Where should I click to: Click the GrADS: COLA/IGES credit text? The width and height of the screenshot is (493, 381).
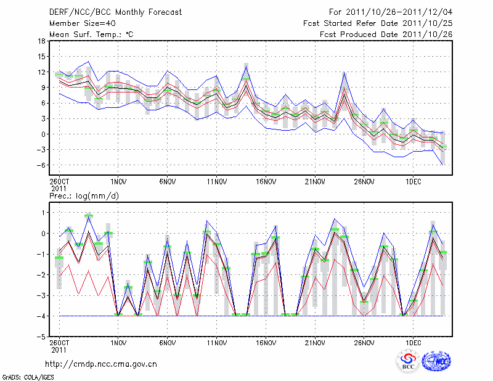pyautogui.click(x=28, y=376)
